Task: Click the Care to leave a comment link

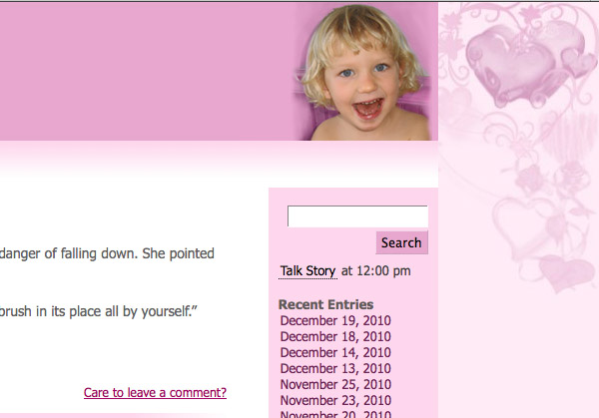Action: [155, 393]
